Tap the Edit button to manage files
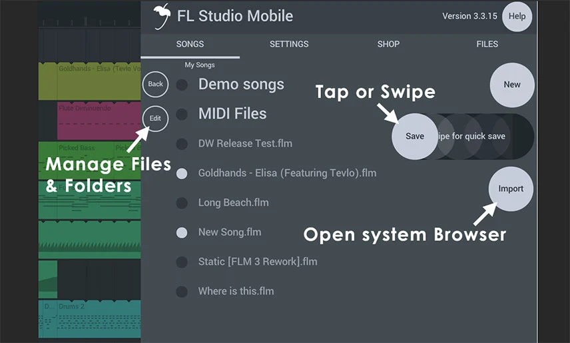The height and width of the screenshot is (343, 570). pos(155,118)
